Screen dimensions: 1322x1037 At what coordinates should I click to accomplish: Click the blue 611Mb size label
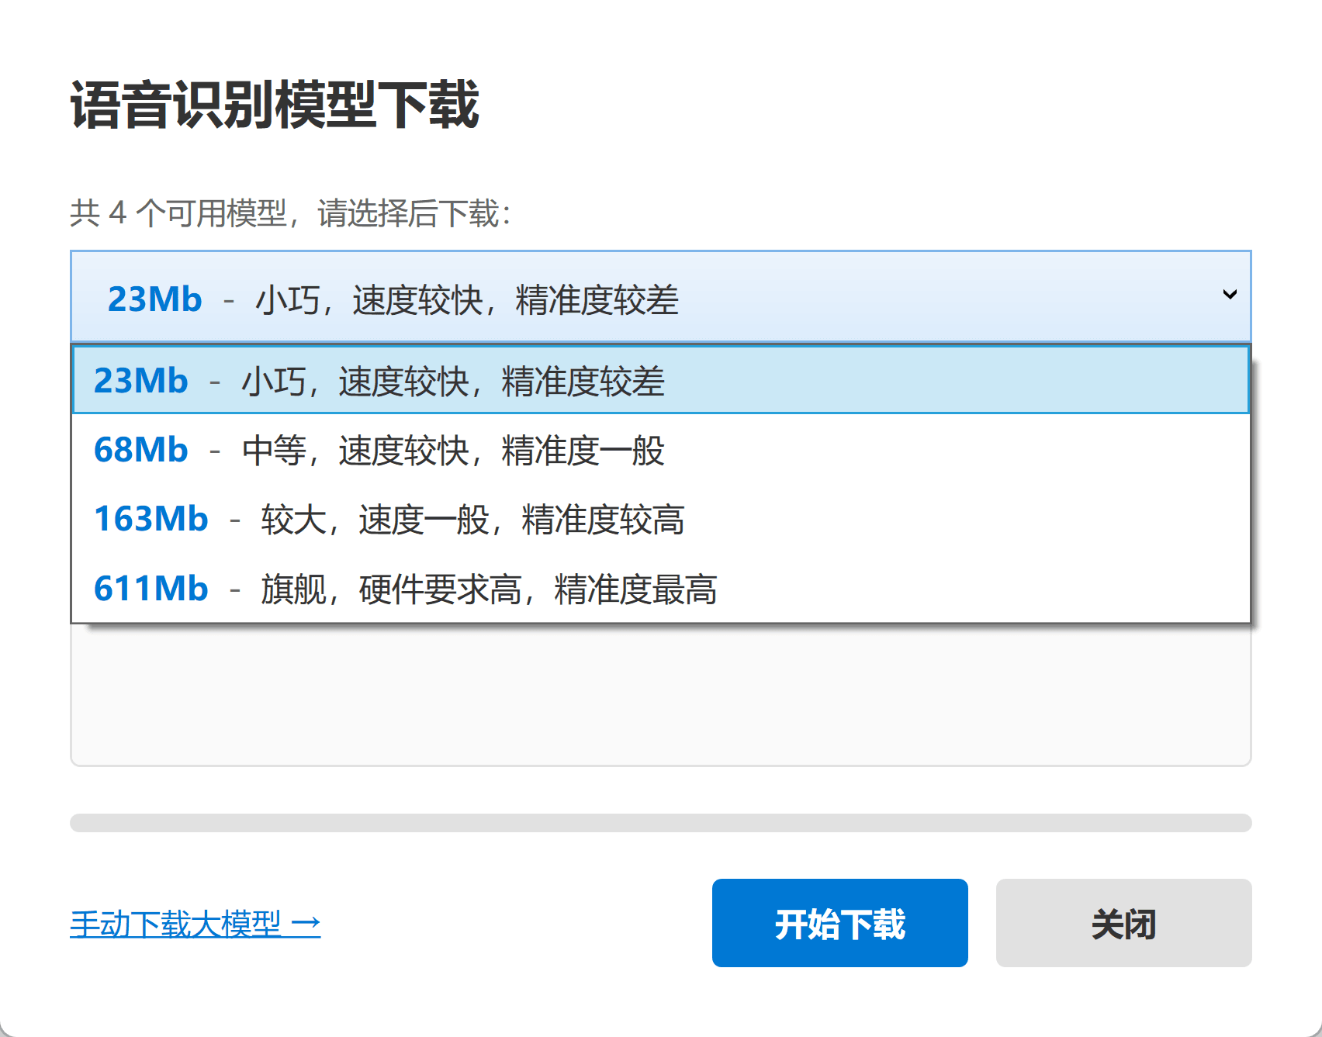coord(151,589)
